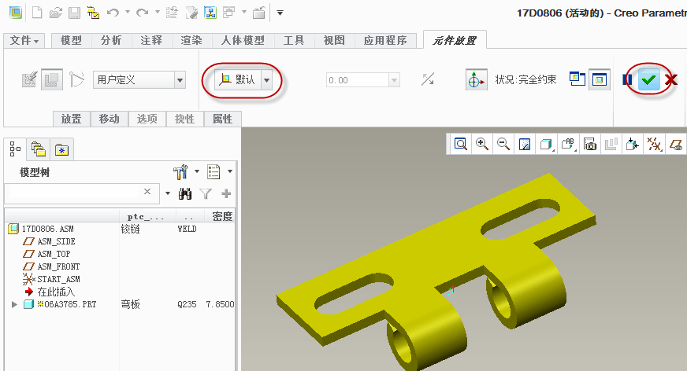Open the 选项 panel
The height and width of the screenshot is (371, 687).
[147, 119]
